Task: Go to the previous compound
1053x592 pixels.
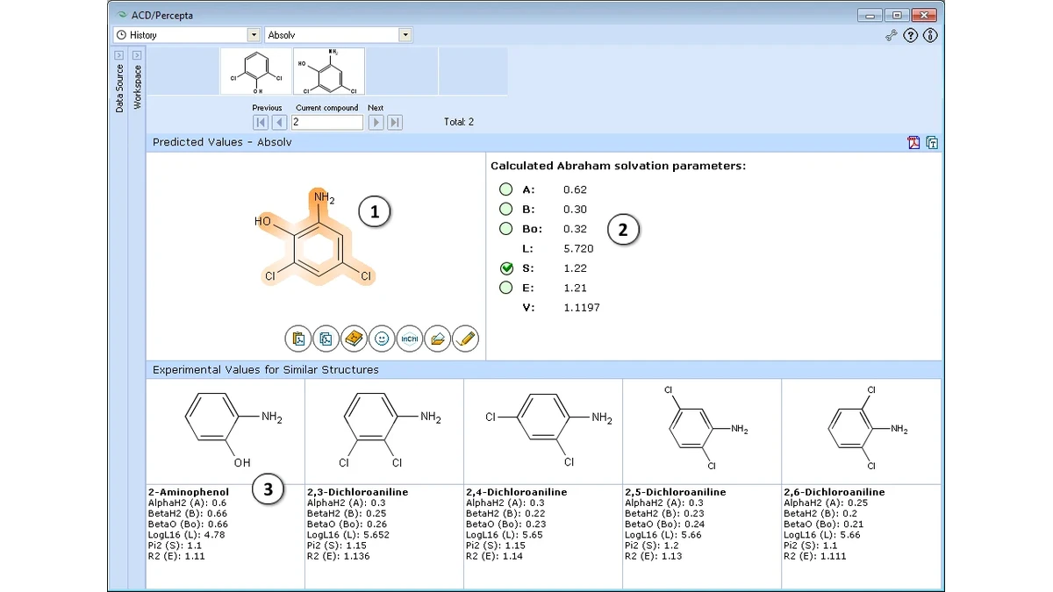Action: click(x=279, y=123)
